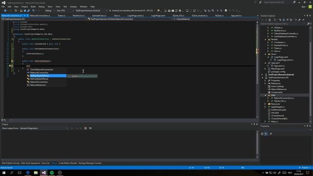
Task: Switch to the SQLite_iOS.cs tab
Action: (178, 16)
